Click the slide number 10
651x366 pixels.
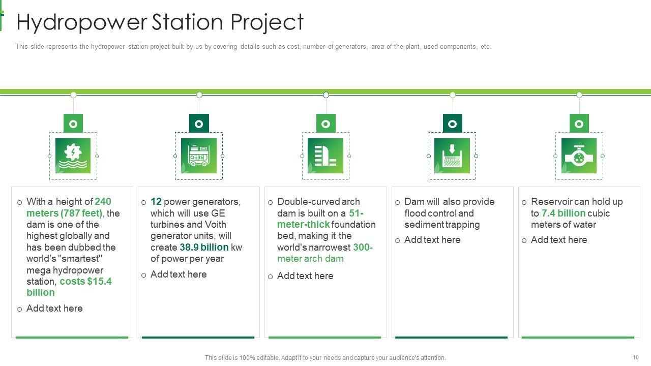(x=636, y=358)
